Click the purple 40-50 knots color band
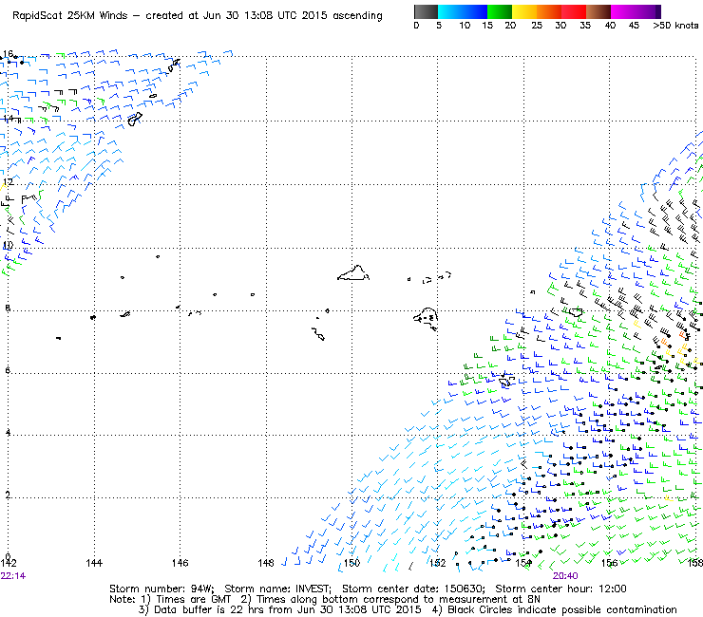703x617 pixels. click(636, 11)
